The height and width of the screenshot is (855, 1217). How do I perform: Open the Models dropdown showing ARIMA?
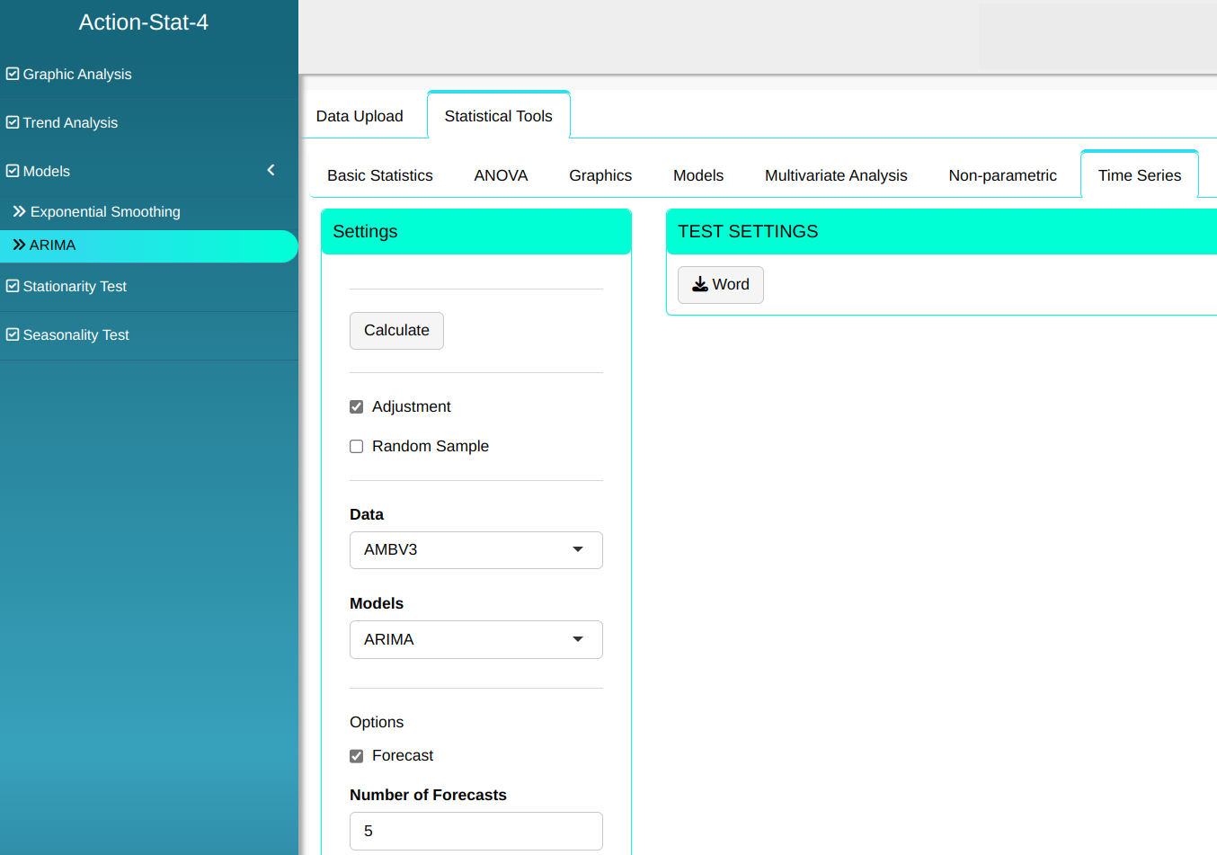click(x=475, y=640)
